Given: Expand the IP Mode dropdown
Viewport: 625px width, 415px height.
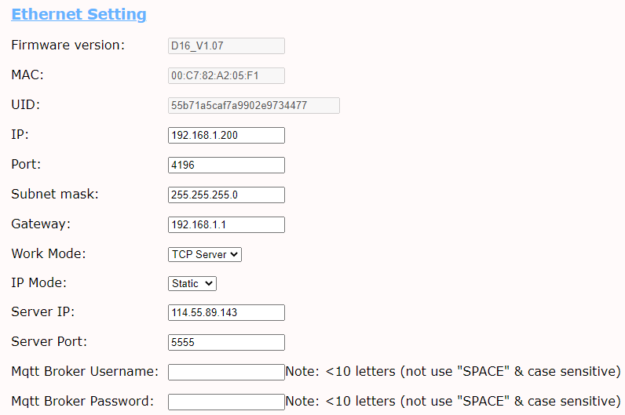Looking at the screenshot, I should click(192, 283).
